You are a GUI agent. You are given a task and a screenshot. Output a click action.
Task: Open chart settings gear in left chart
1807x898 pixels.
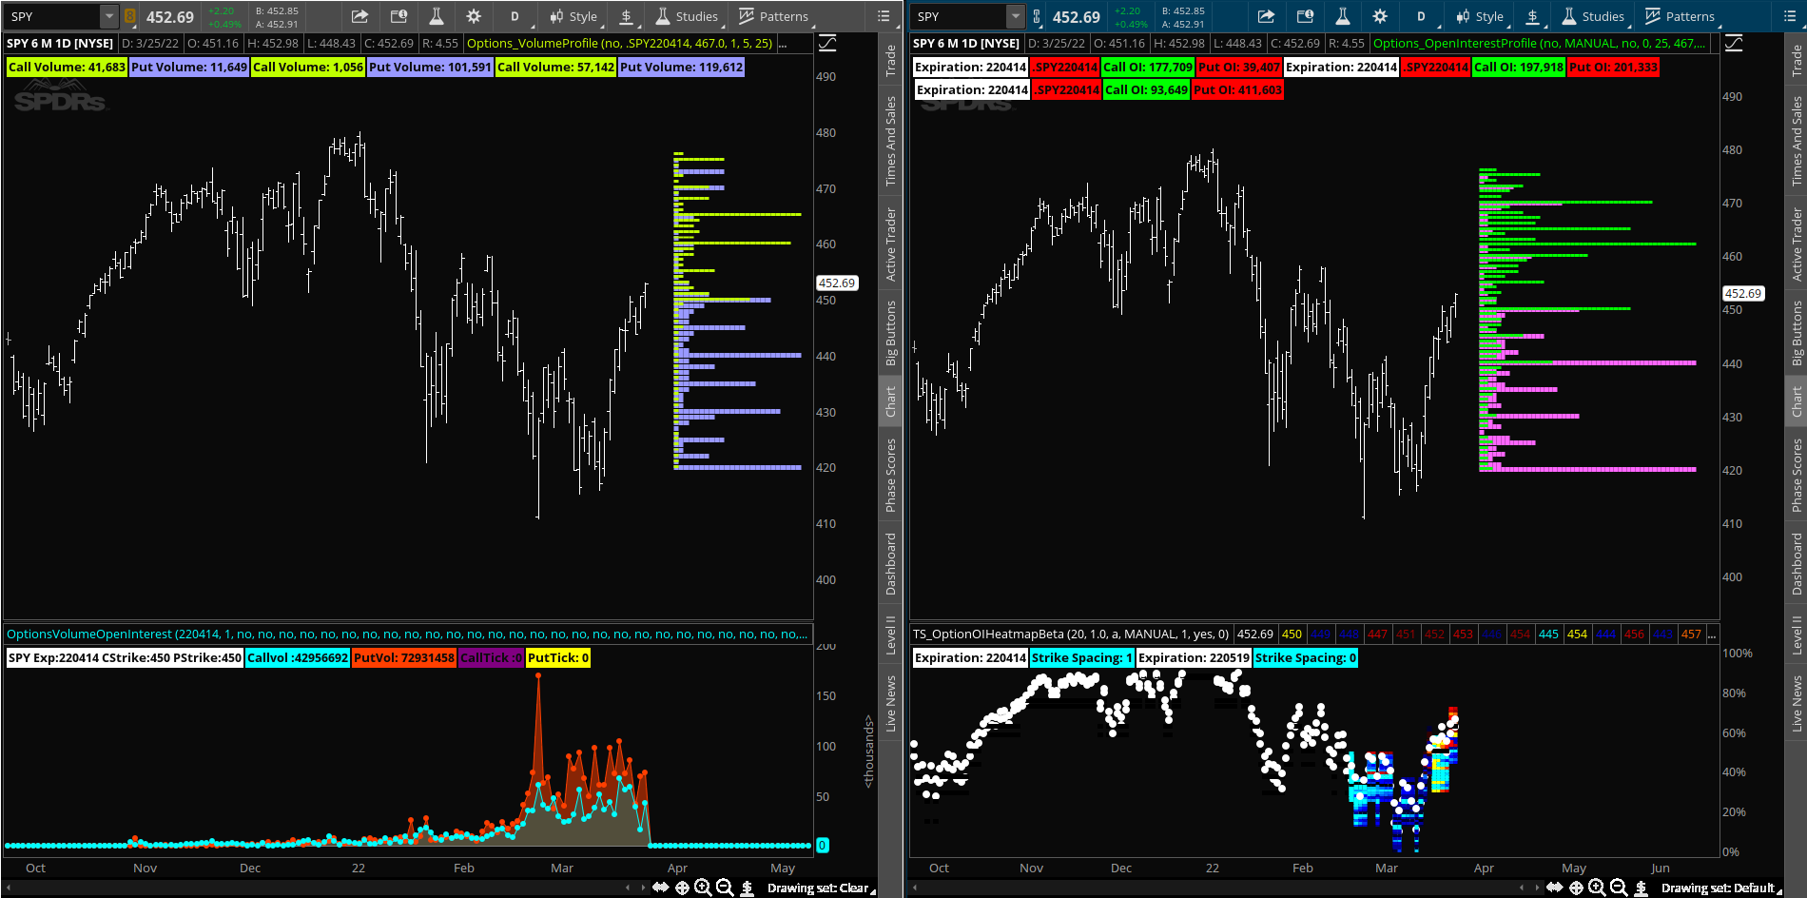tap(474, 16)
